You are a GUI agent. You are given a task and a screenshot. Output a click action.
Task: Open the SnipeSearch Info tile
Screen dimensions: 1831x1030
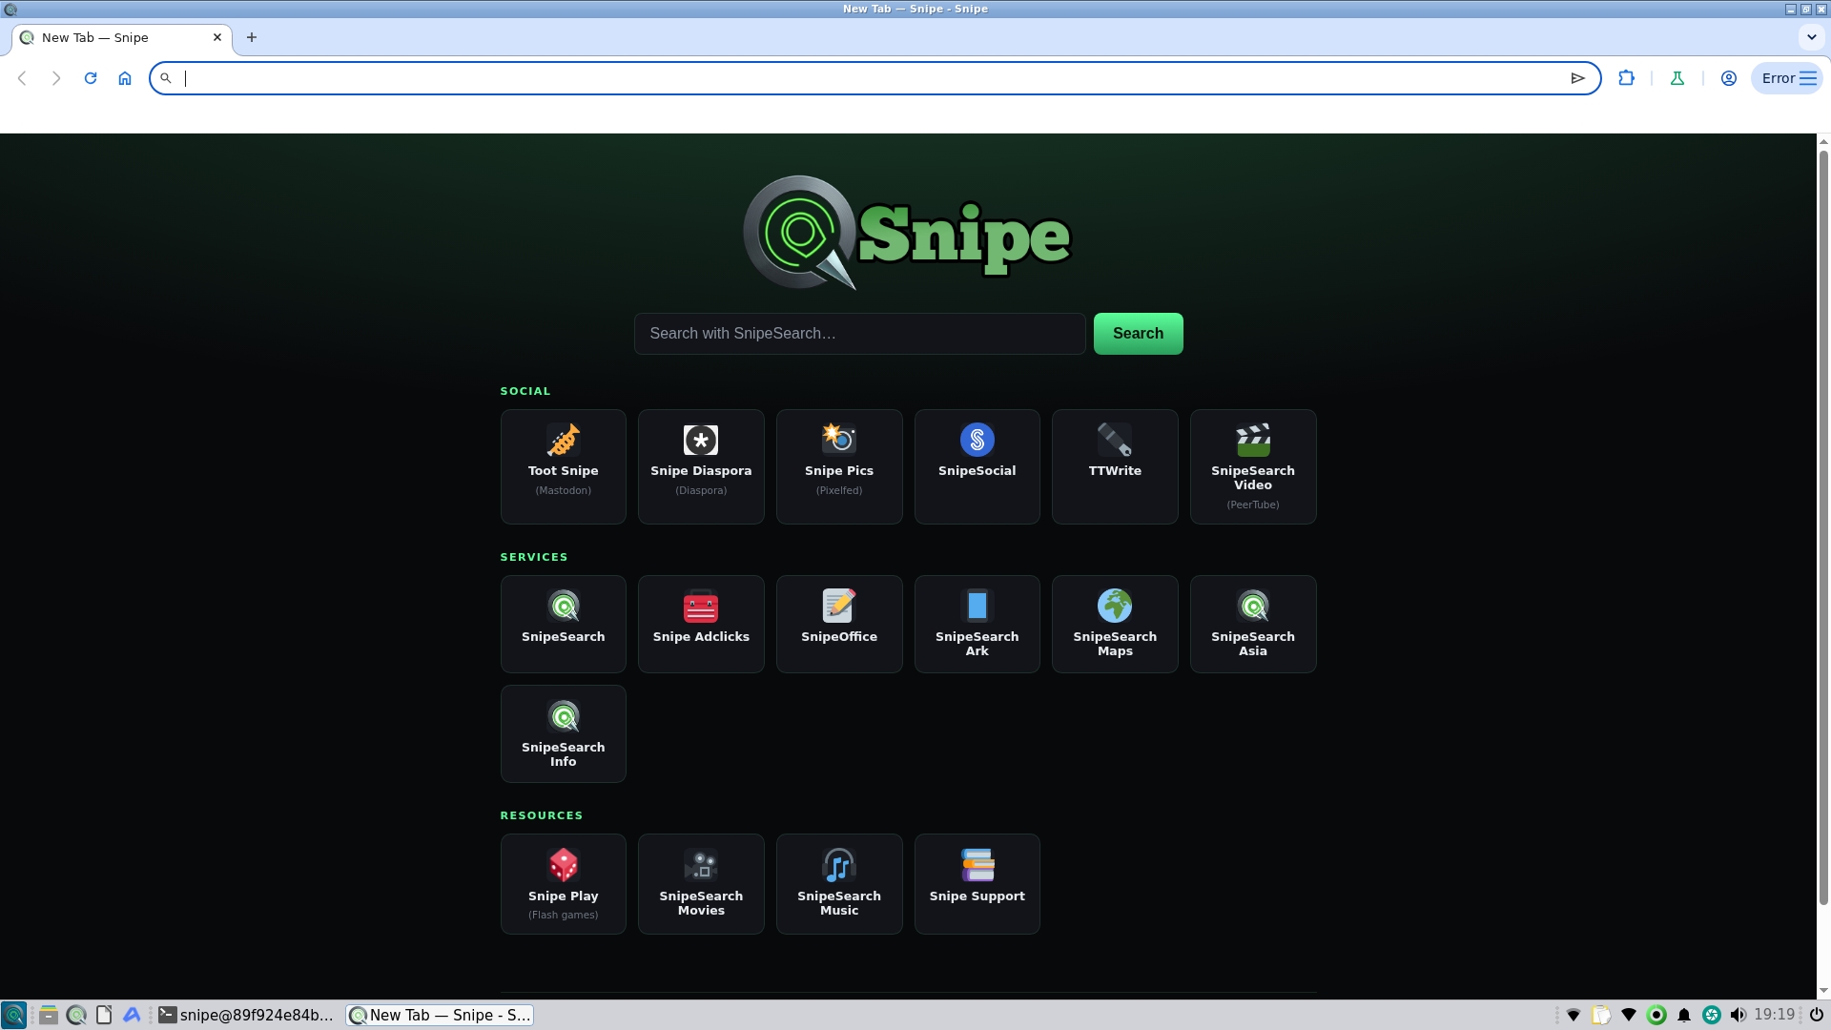click(563, 733)
